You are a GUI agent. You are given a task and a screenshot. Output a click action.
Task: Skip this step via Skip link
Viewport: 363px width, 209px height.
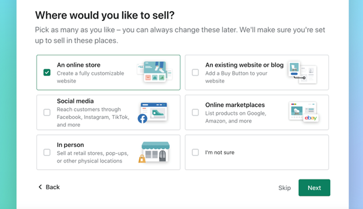pyautogui.click(x=284, y=188)
